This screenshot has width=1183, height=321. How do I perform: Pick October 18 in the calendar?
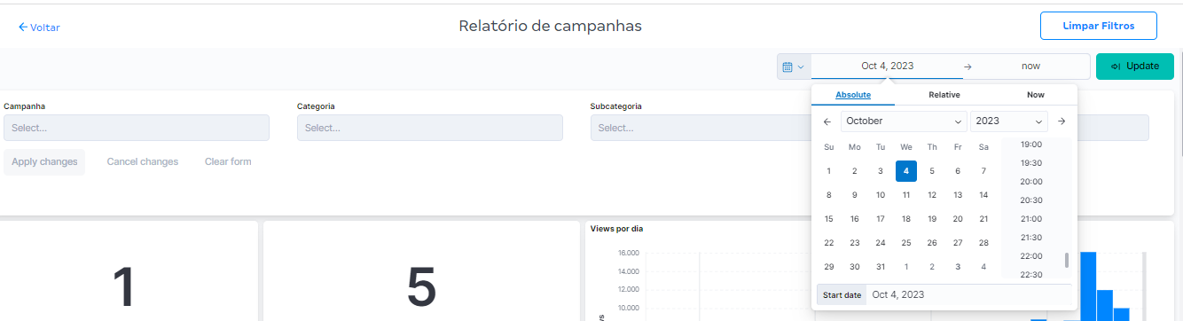[x=906, y=218]
